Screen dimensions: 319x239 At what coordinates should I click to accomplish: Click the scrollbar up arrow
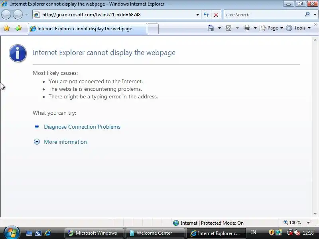coord(315,40)
